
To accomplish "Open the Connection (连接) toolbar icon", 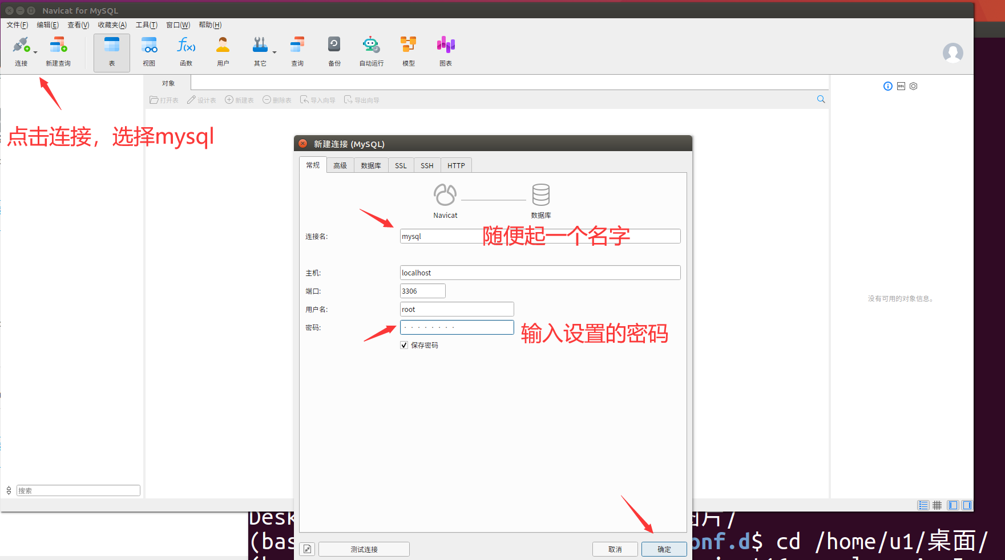I will (x=21, y=51).
